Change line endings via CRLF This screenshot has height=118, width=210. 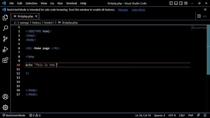pyautogui.click(x=182, y=115)
